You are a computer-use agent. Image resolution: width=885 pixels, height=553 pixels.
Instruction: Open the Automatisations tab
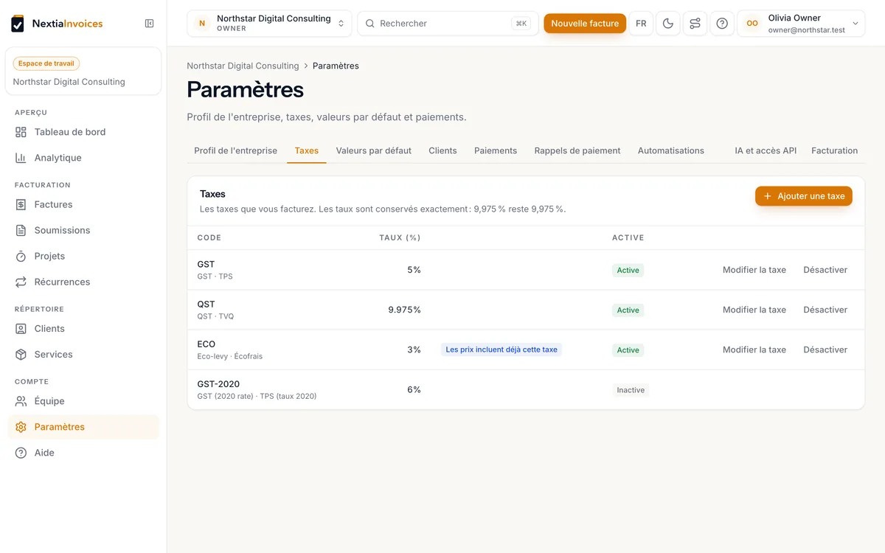(671, 150)
